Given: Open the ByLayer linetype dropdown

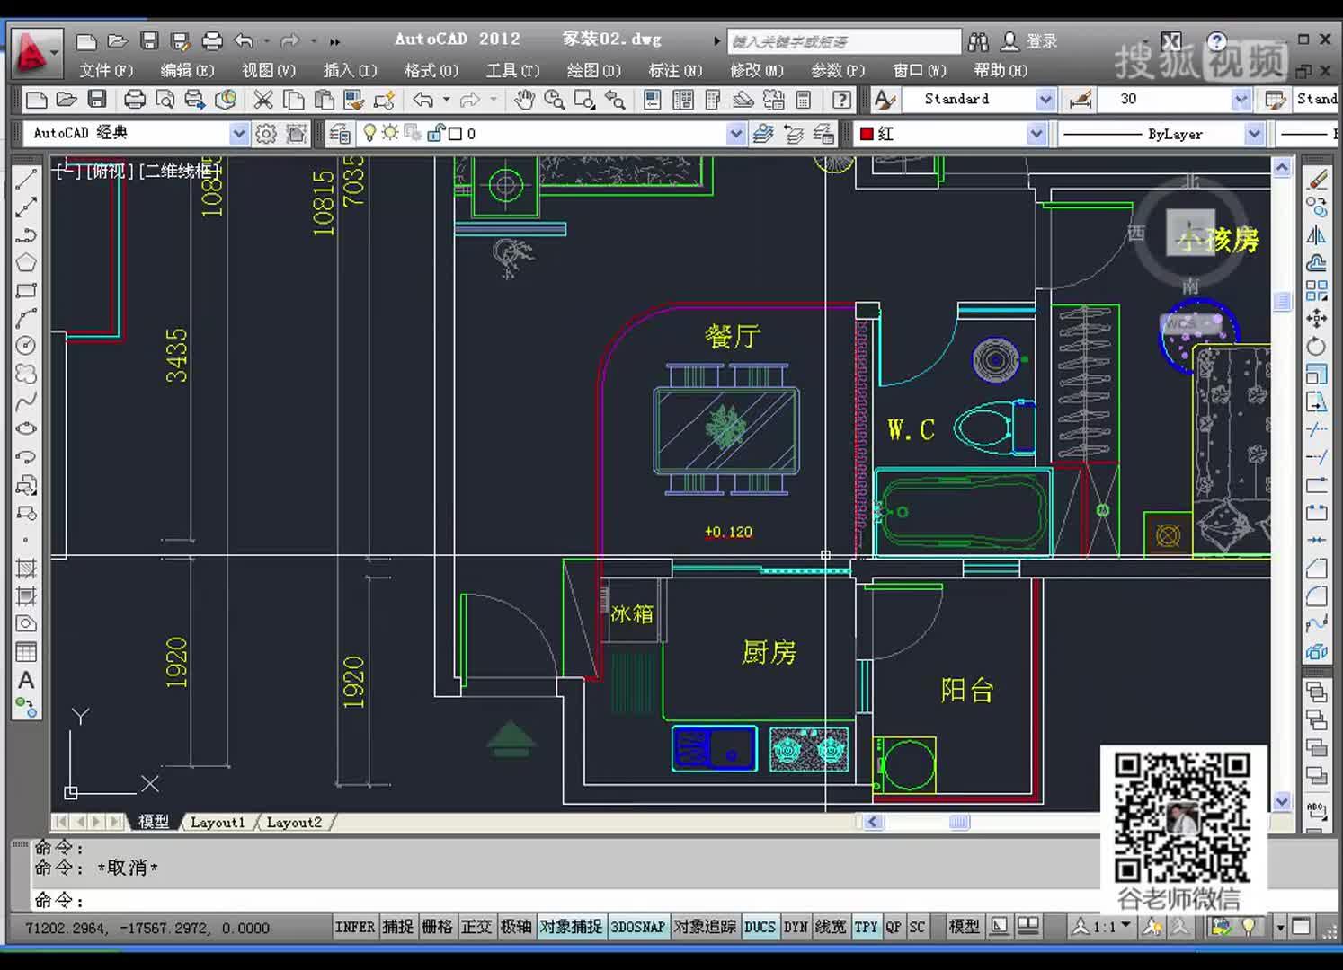Looking at the screenshot, I should point(1255,133).
